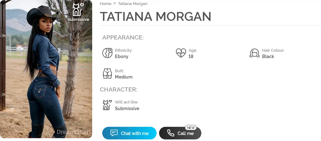321x141 pixels.
Task: Click the CHARACTER section header
Action: pos(118,89)
